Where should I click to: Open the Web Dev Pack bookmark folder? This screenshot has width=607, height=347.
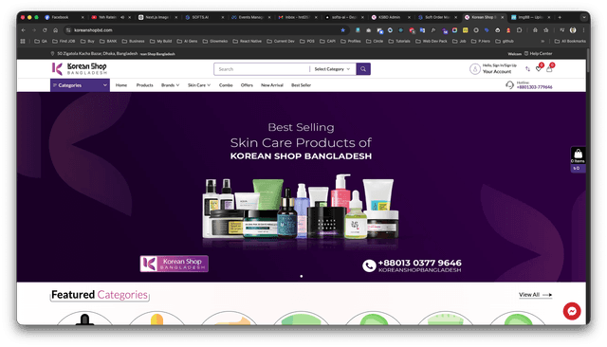tap(431, 41)
